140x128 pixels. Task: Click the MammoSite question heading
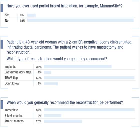point(64,6)
